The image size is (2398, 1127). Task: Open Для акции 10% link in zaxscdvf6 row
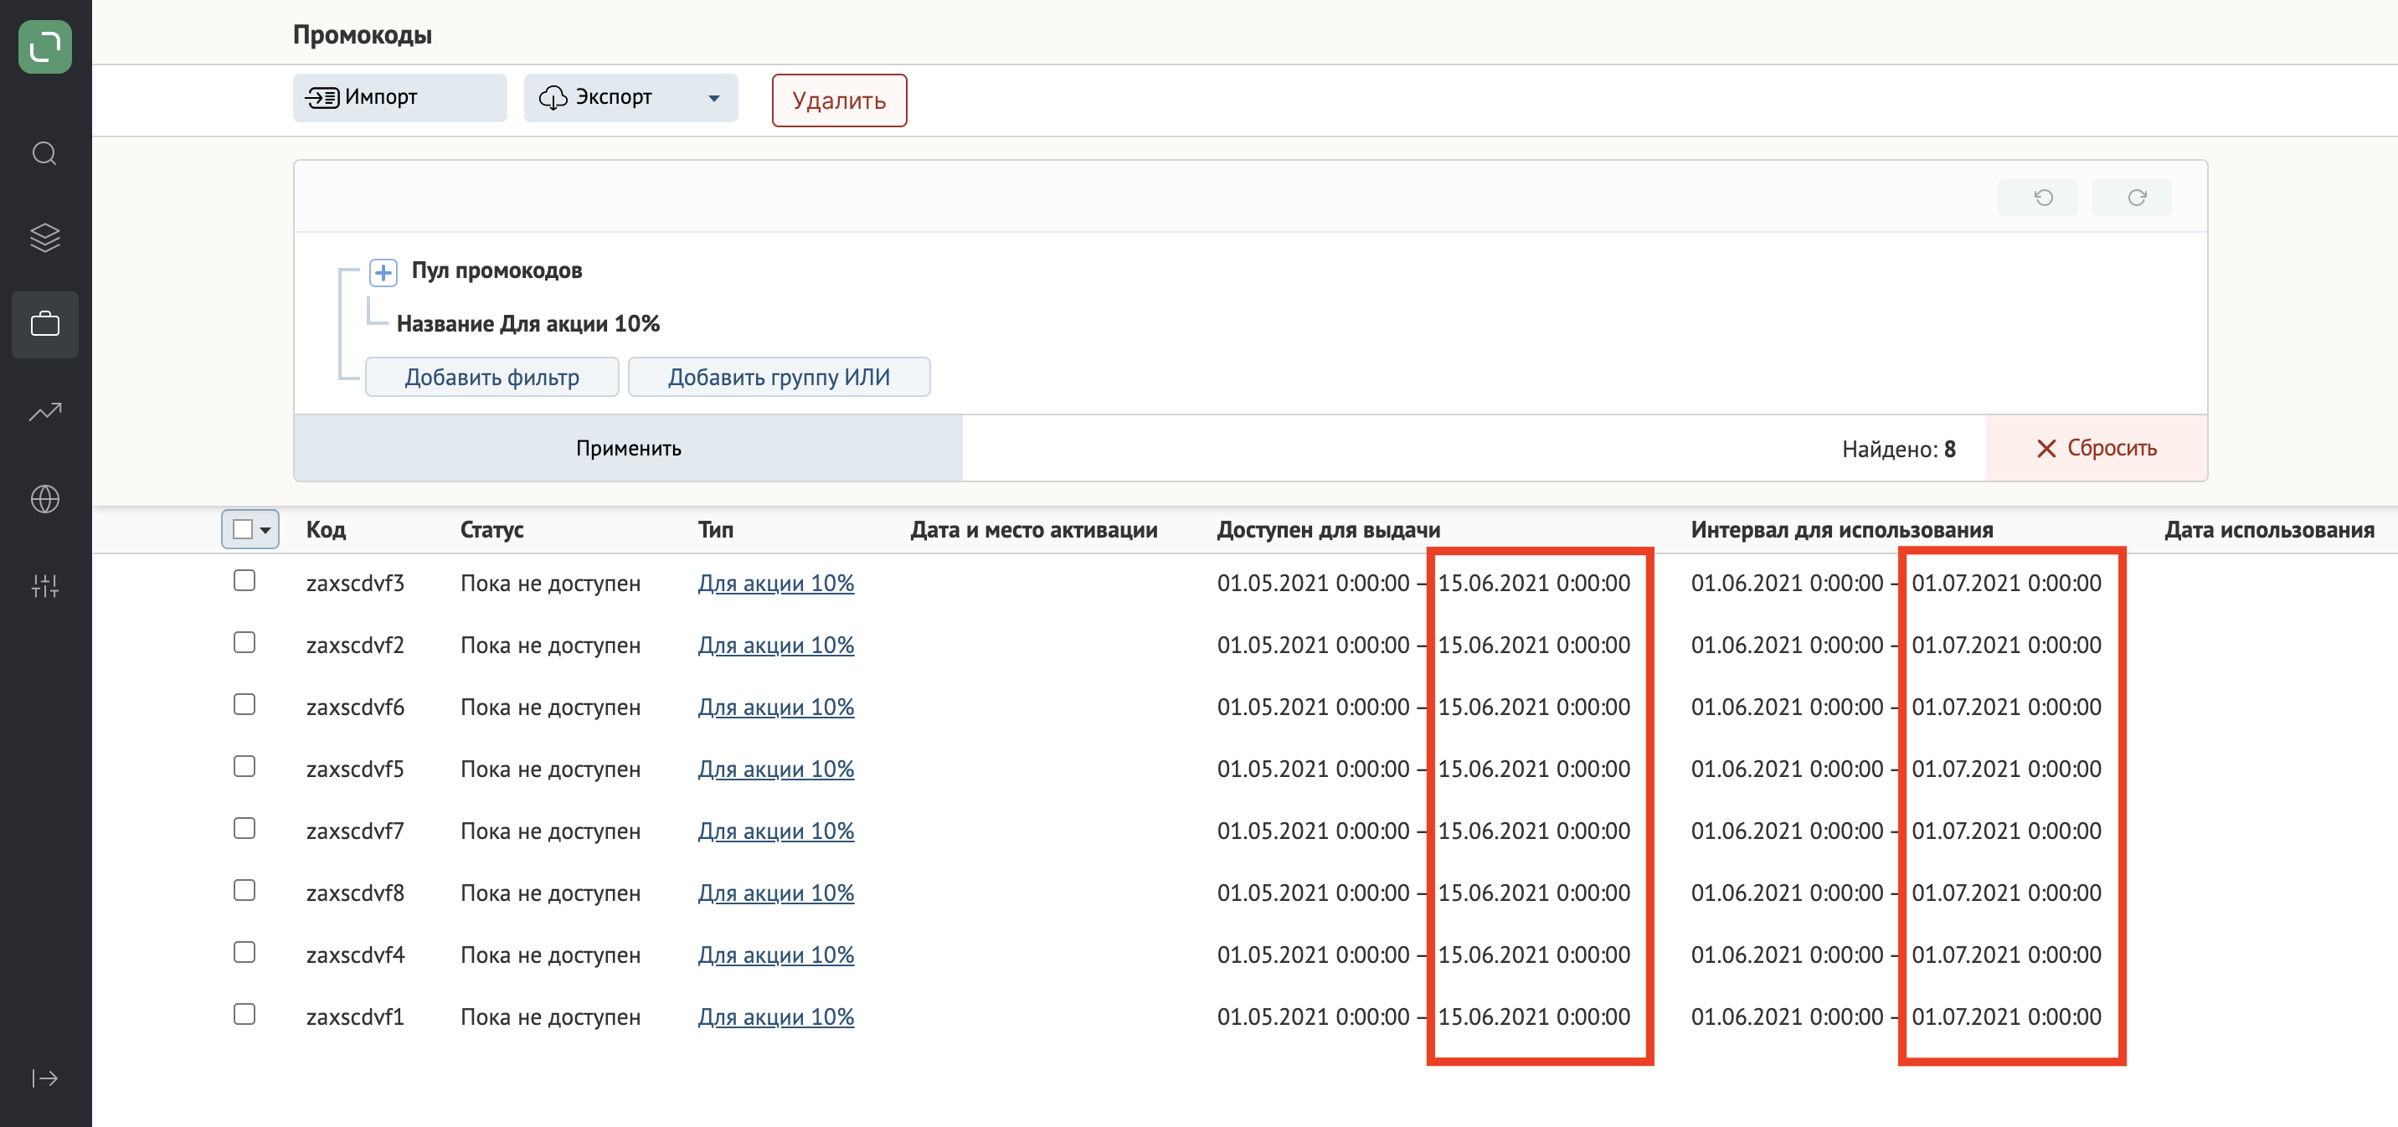tap(775, 707)
